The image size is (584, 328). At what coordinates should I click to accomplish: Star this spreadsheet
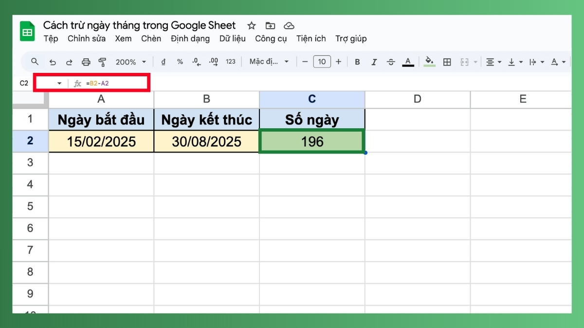(x=251, y=25)
